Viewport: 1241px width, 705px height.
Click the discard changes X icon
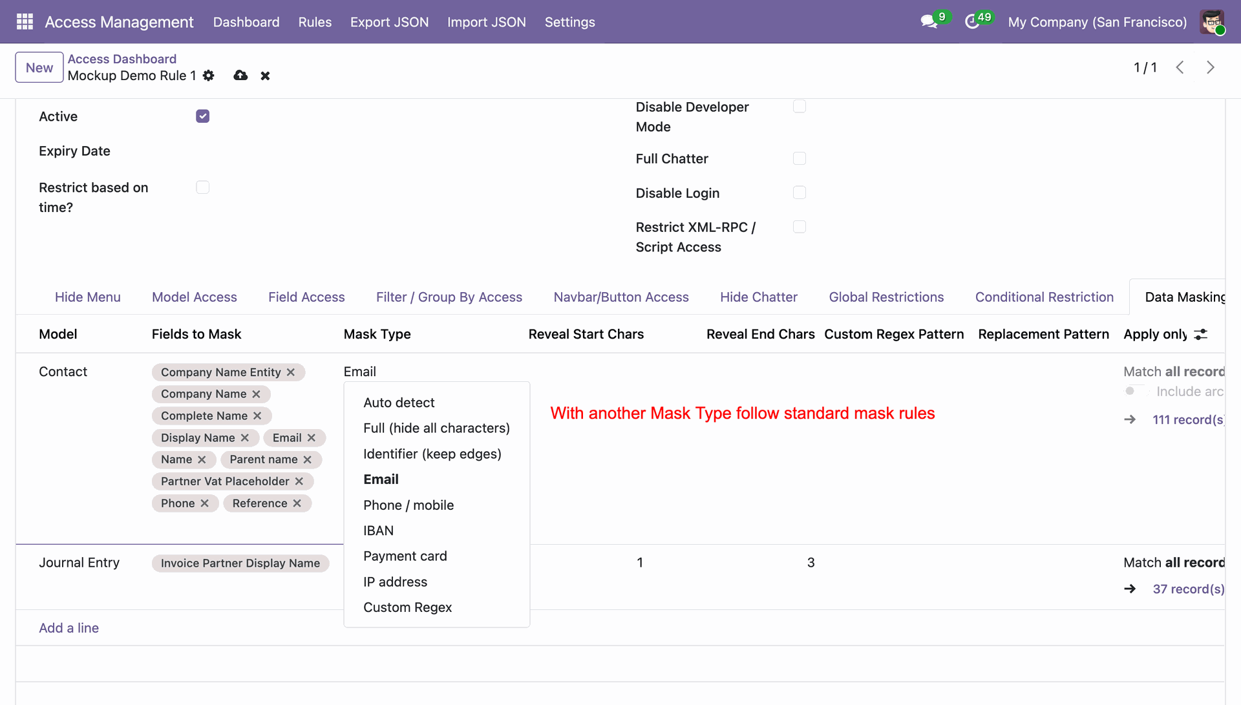265,76
